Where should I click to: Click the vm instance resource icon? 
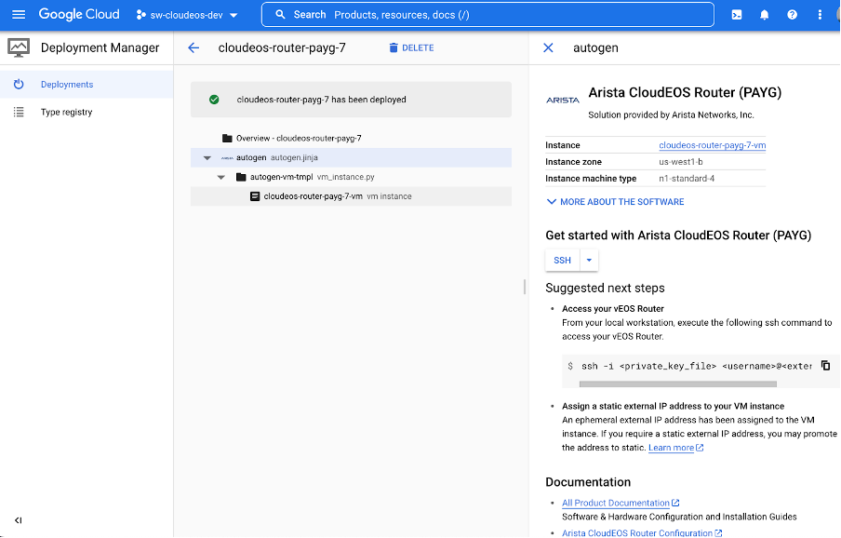tap(255, 196)
